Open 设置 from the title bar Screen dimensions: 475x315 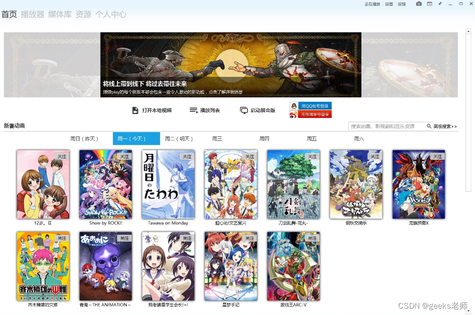pos(389,4)
